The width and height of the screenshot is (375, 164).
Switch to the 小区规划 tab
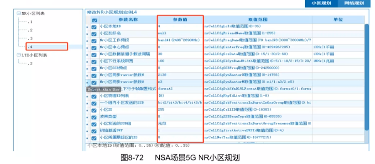[x=321, y=3]
